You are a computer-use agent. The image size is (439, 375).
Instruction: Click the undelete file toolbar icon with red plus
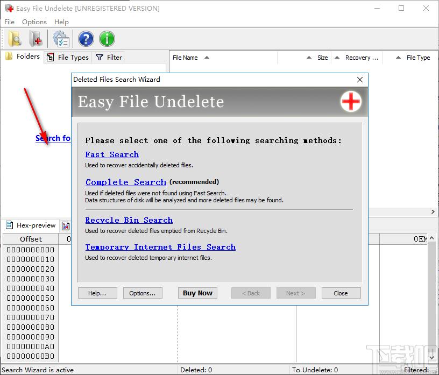pos(36,39)
